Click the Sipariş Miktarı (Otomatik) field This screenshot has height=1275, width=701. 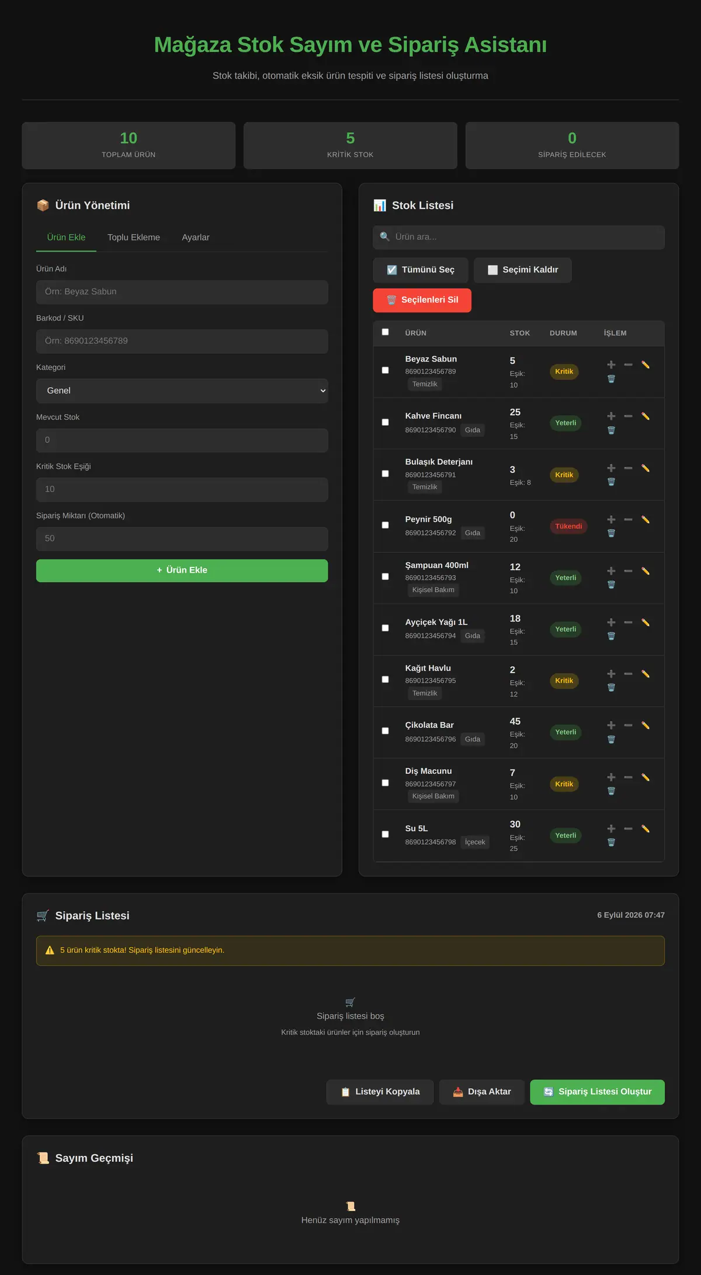182,539
